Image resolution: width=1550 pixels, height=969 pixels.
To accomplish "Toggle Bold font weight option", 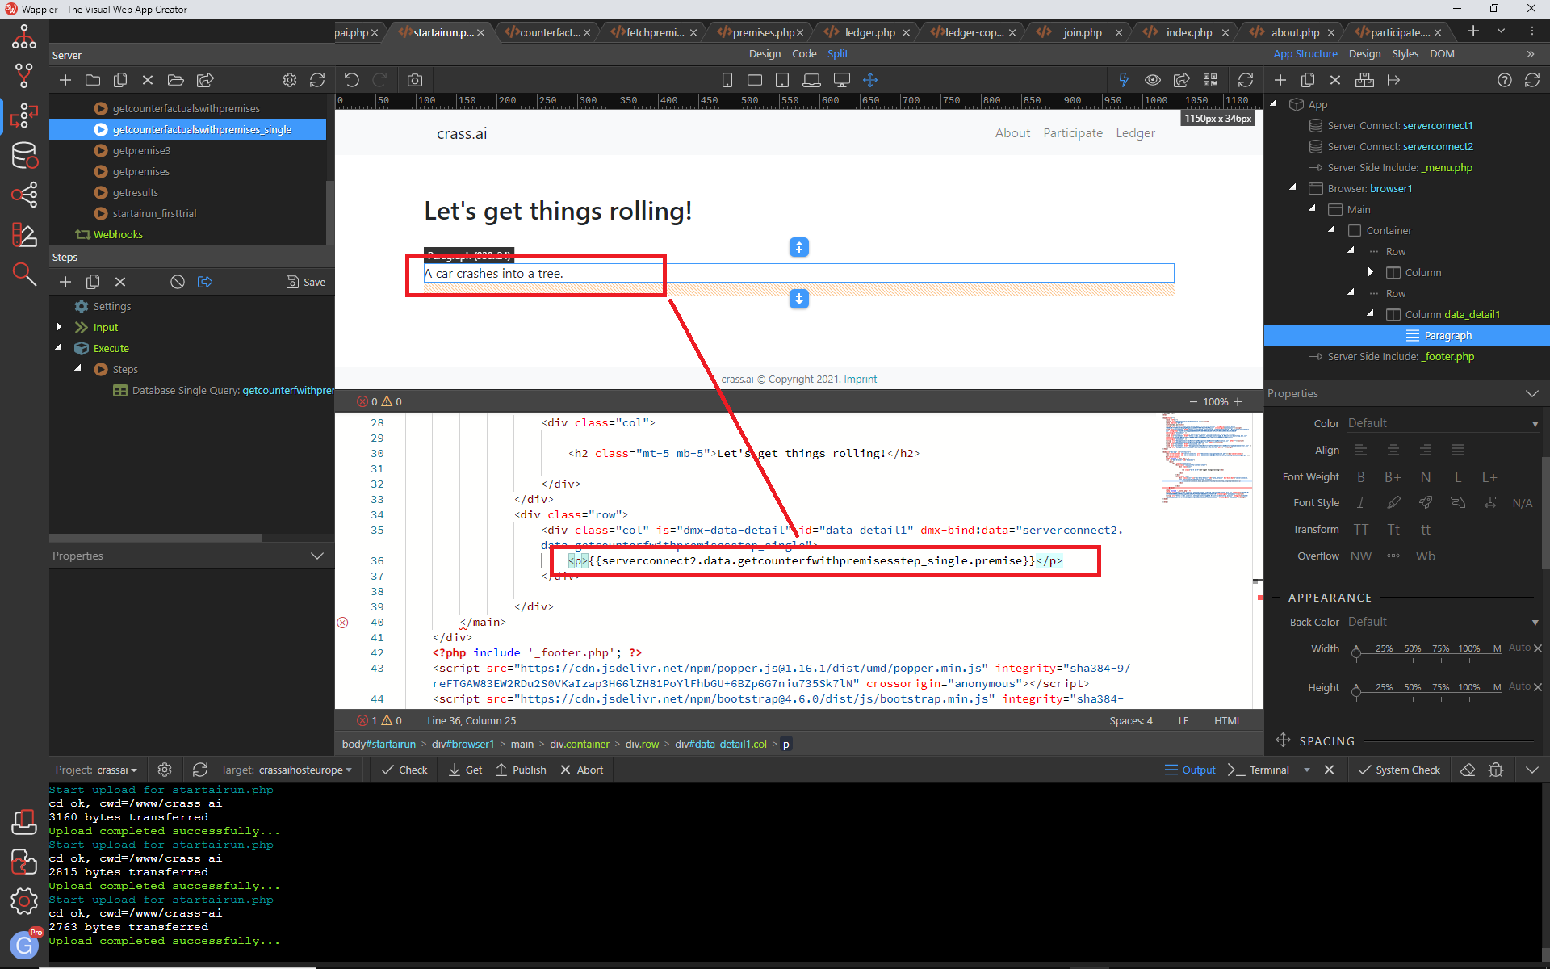I will click(x=1361, y=477).
